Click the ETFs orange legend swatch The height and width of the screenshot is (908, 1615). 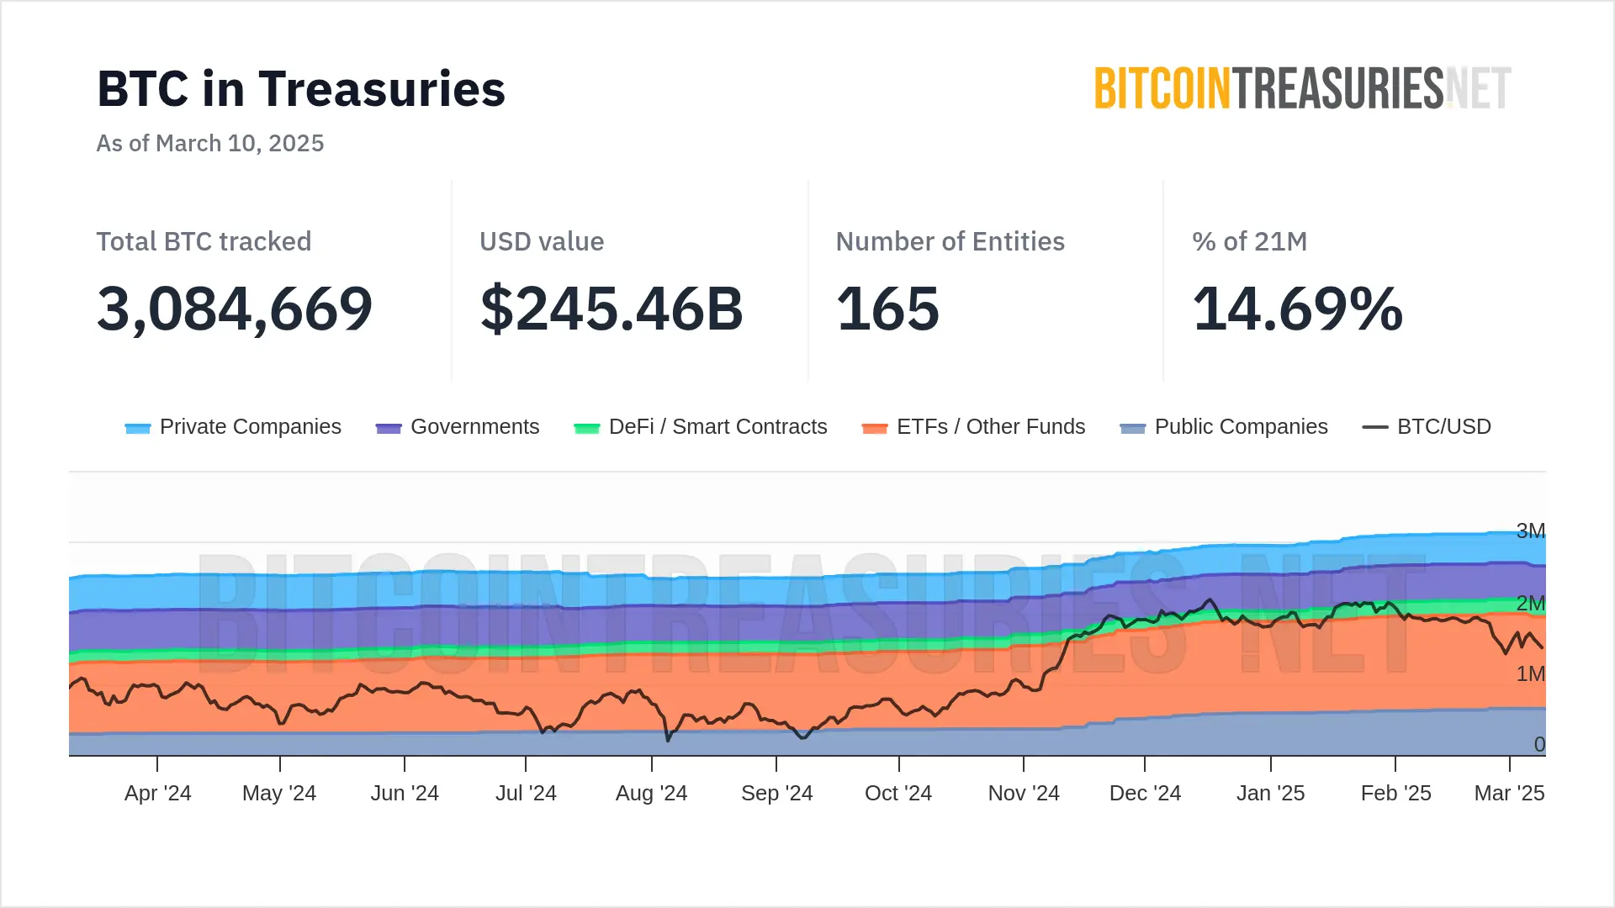[875, 428]
